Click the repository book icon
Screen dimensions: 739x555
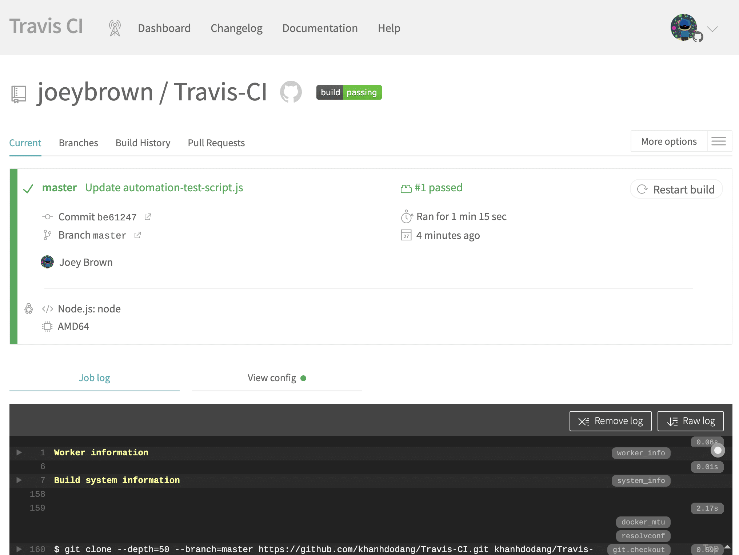pyautogui.click(x=19, y=94)
